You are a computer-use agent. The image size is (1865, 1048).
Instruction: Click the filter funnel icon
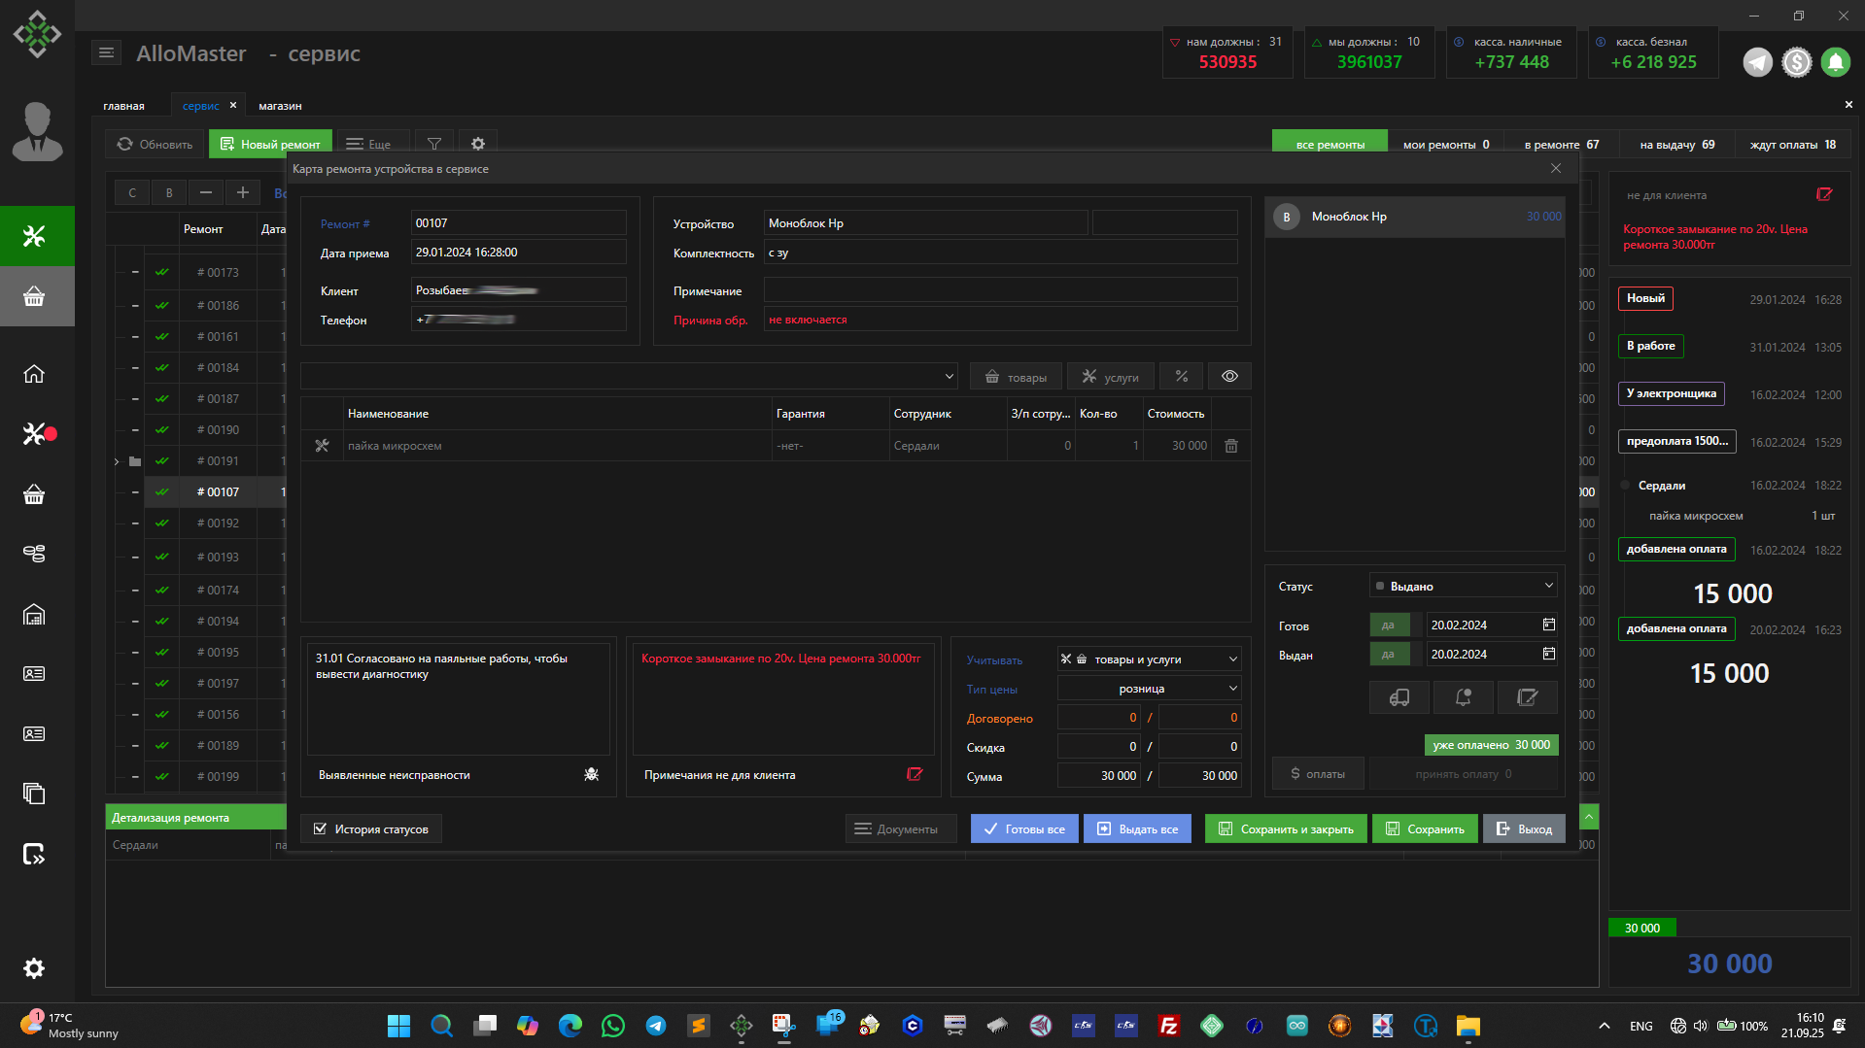click(434, 144)
